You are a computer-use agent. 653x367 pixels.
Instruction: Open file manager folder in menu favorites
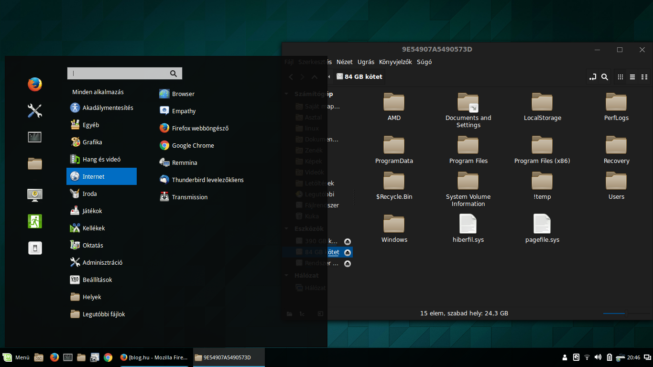pyautogui.click(x=34, y=163)
